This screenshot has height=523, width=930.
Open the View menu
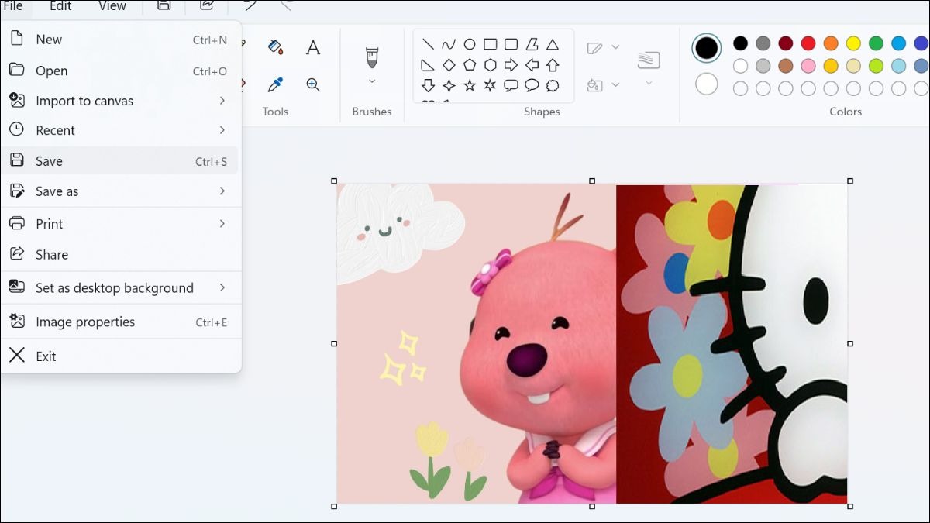pos(112,6)
